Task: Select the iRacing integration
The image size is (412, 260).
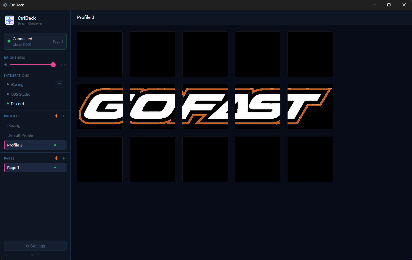Action: (17, 84)
